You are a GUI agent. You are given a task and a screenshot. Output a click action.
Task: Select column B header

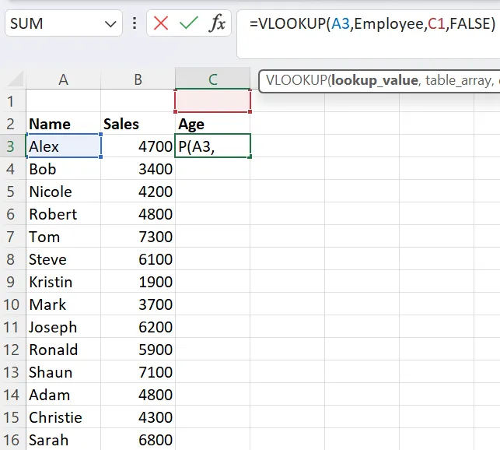click(138, 79)
